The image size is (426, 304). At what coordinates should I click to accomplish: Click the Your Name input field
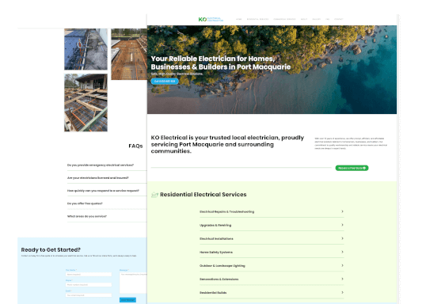pyautogui.click(x=89, y=275)
